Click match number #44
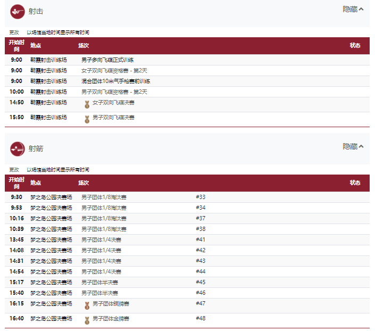Image resolution: width=375 pixels, height=331 pixels. click(201, 271)
